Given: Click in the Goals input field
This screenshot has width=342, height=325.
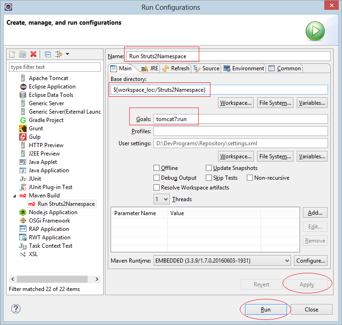Looking at the screenshot, I should [241, 119].
